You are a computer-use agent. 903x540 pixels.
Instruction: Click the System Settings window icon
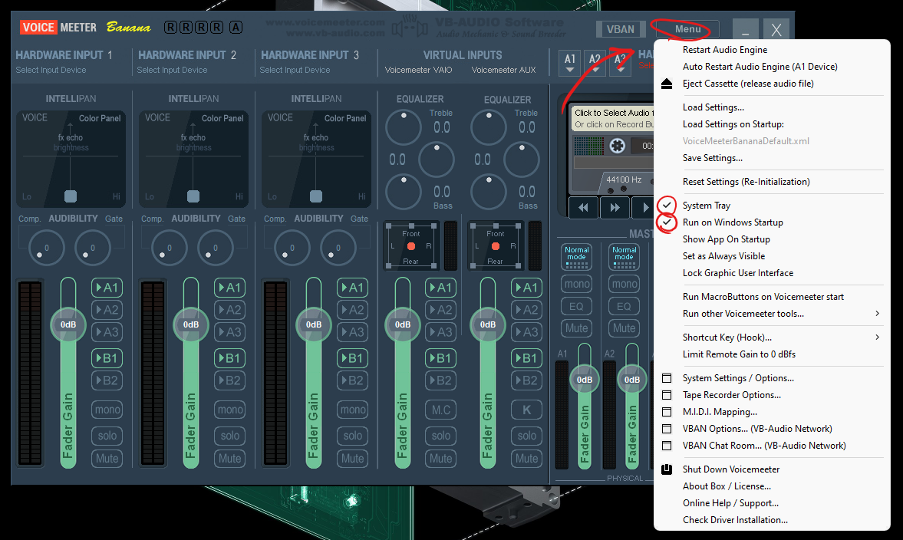click(666, 378)
